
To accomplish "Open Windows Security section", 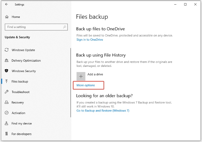I will (x=24, y=71).
